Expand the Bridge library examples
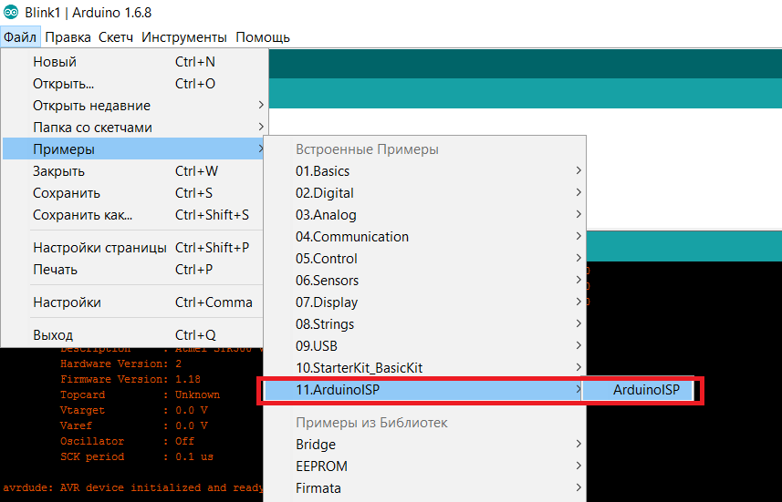782x502 pixels. point(424,445)
